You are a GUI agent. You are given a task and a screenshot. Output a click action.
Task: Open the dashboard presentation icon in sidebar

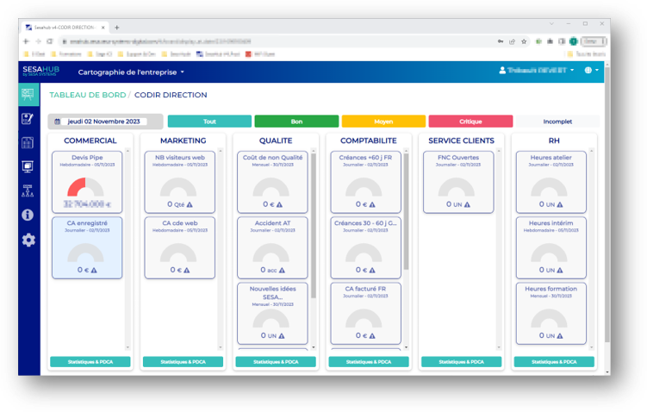28,95
